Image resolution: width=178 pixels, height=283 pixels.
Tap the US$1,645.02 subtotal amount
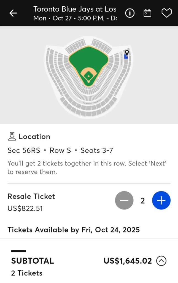(x=128, y=261)
